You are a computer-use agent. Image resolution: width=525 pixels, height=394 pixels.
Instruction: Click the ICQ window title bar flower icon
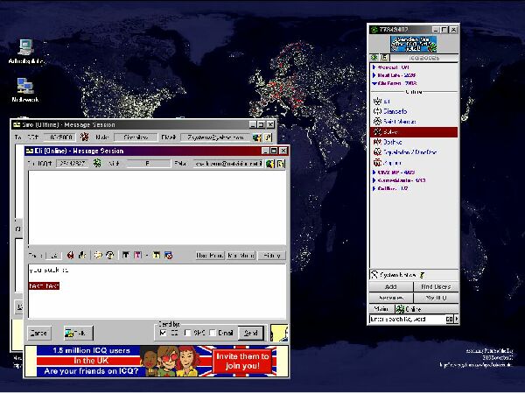374,30
